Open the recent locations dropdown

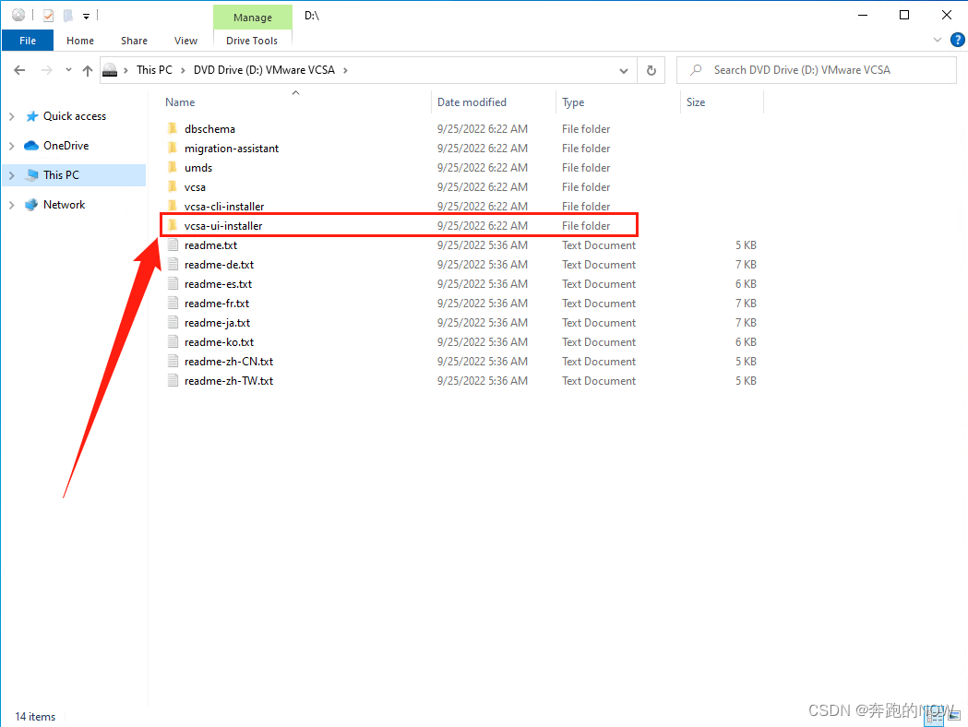tap(68, 70)
